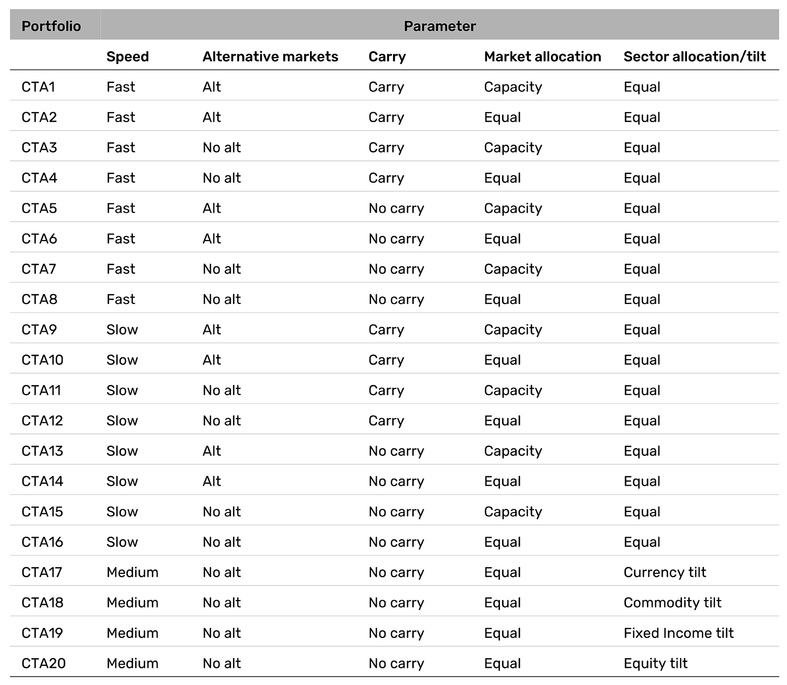Select the Speed column heading
This screenshot has width=787, height=685.
pyautogui.click(x=127, y=57)
